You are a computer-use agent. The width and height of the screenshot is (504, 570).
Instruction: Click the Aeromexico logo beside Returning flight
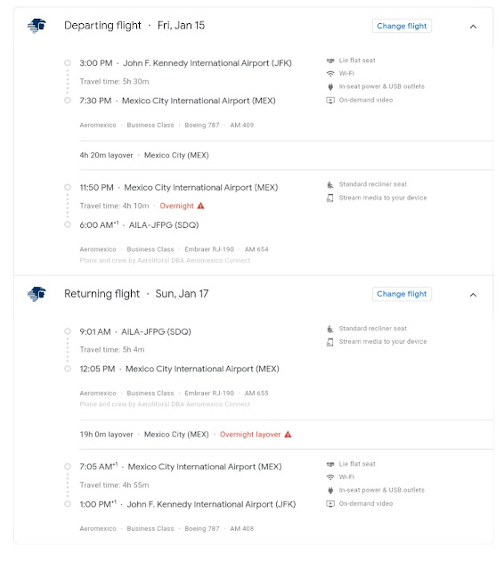click(37, 294)
